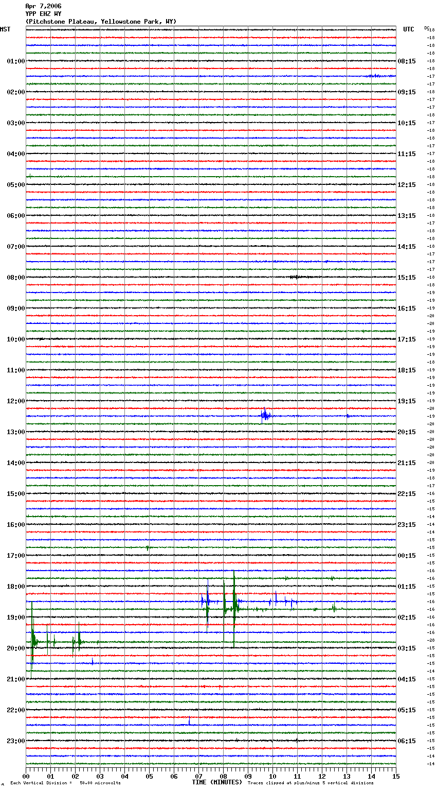Click the 00:15 UTC time label
The height and width of the screenshot is (790, 437).
(407, 556)
